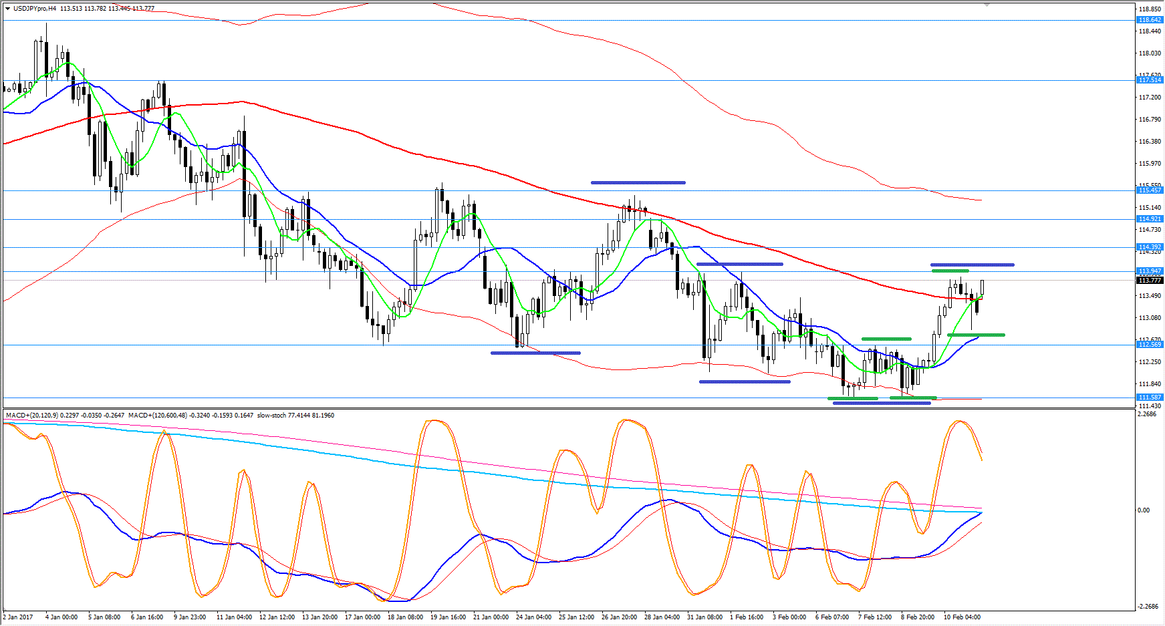
Task: Click the 2.2686 indicator scale value
Action: (1147, 414)
